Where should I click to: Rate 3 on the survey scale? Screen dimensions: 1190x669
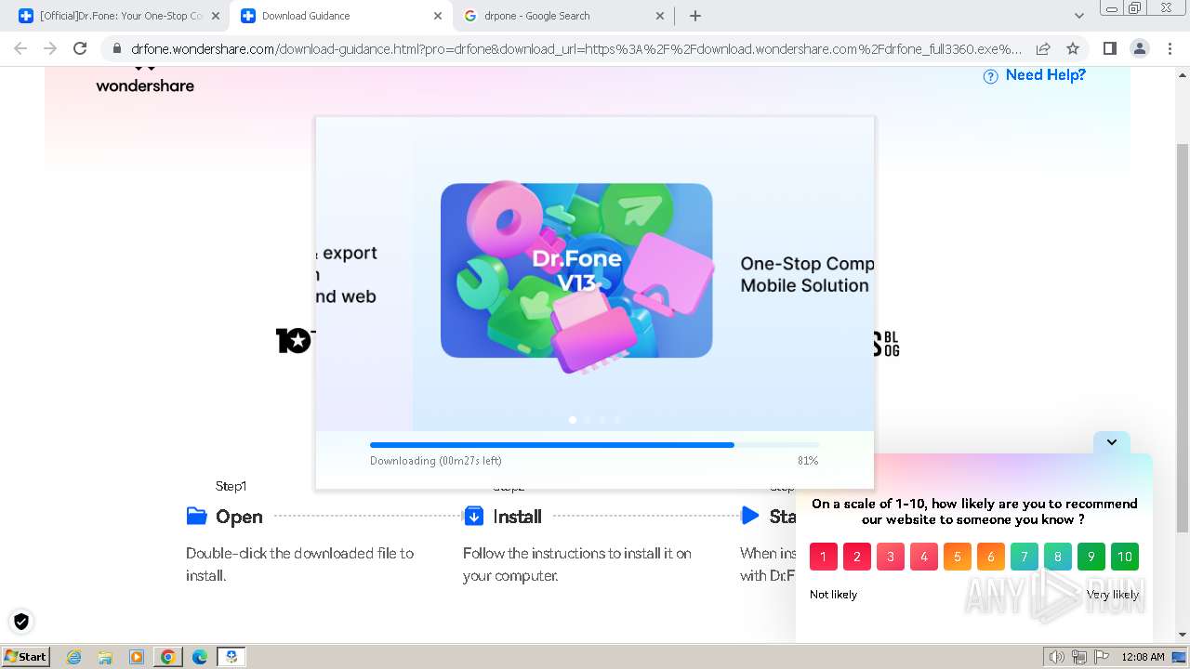pyautogui.click(x=891, y=557)
